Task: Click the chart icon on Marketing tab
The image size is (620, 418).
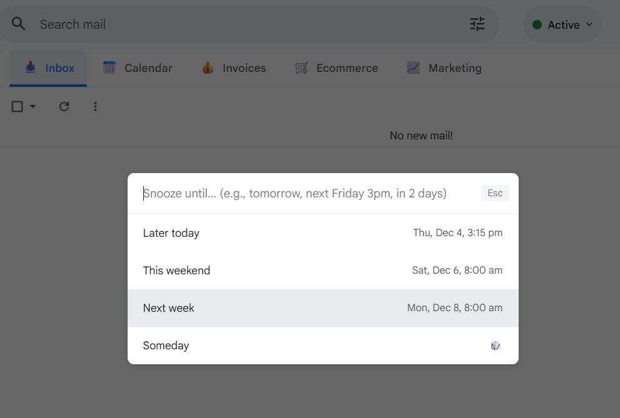Action: click(414, 67)
